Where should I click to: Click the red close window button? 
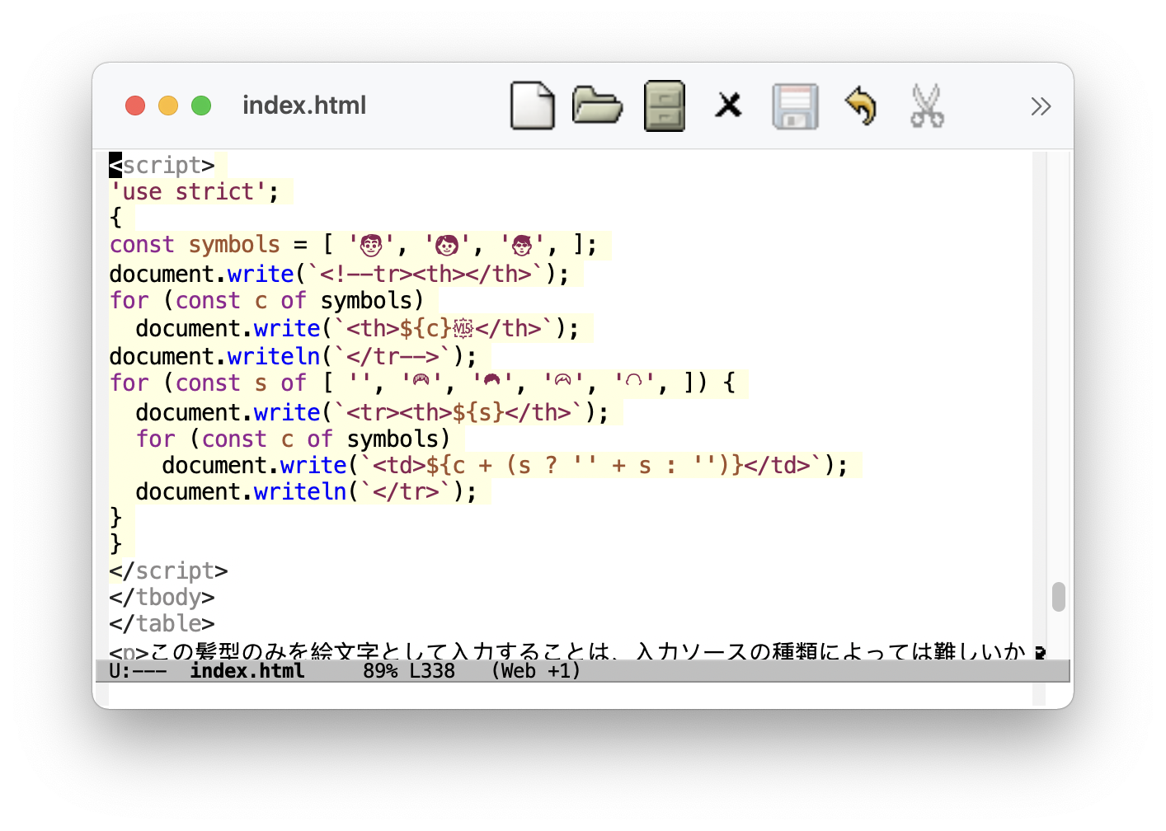coord(135,106)
